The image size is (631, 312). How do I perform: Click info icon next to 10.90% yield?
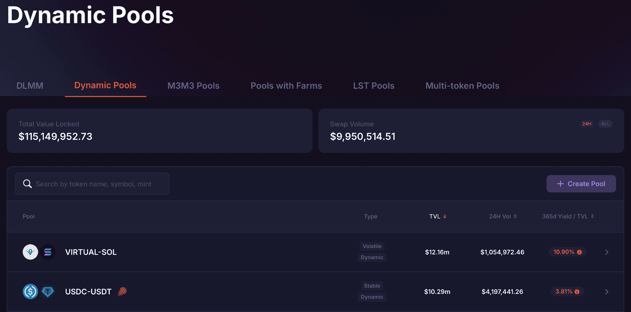pyautogui.click(x=579, y=252)
